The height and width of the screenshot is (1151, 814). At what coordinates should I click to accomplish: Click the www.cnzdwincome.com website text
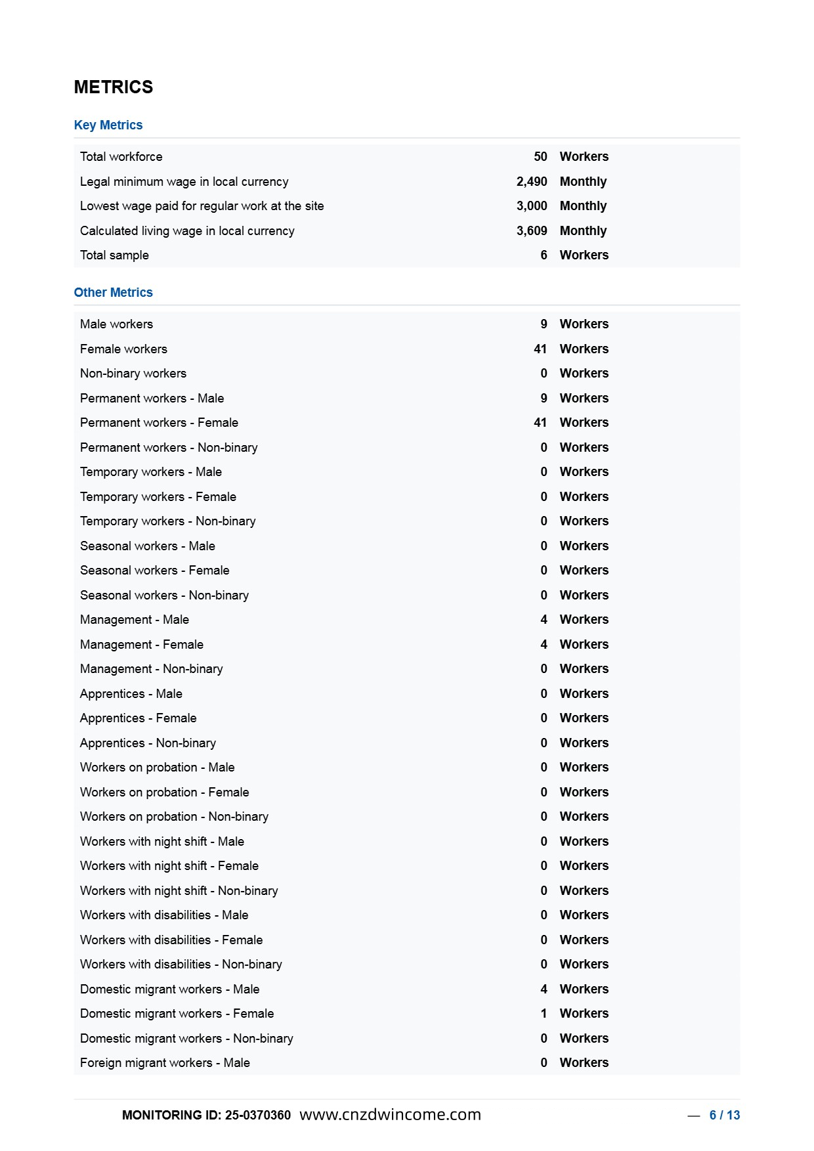point(390,1114)
